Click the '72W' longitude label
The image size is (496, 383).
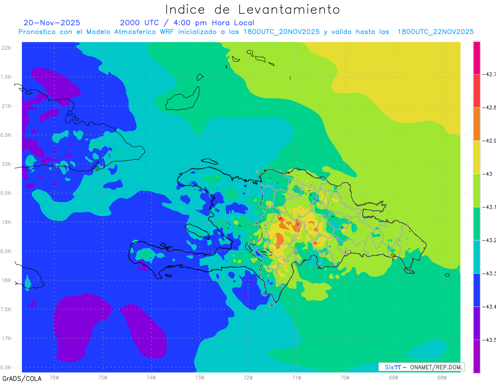[x=248, y=377]
